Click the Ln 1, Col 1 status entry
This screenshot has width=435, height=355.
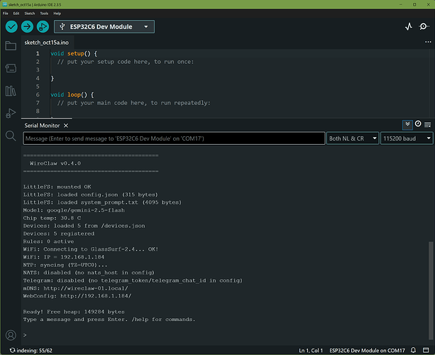point(311,350)
